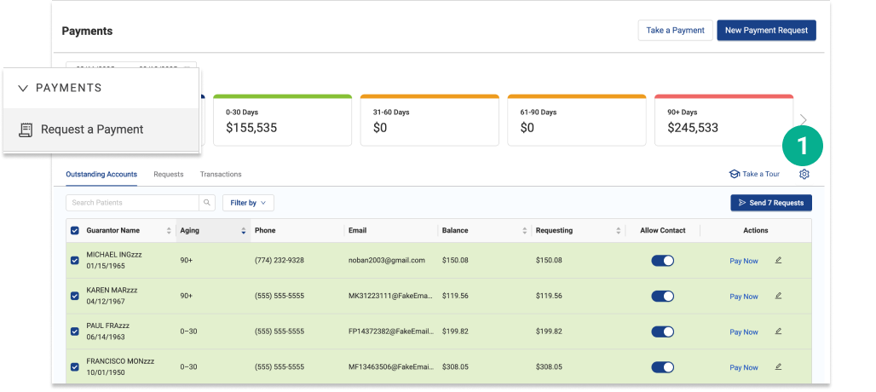The height and width of the screenshot is (392, 876).
Task: Click the Search Patients input field
Action: 132,203
